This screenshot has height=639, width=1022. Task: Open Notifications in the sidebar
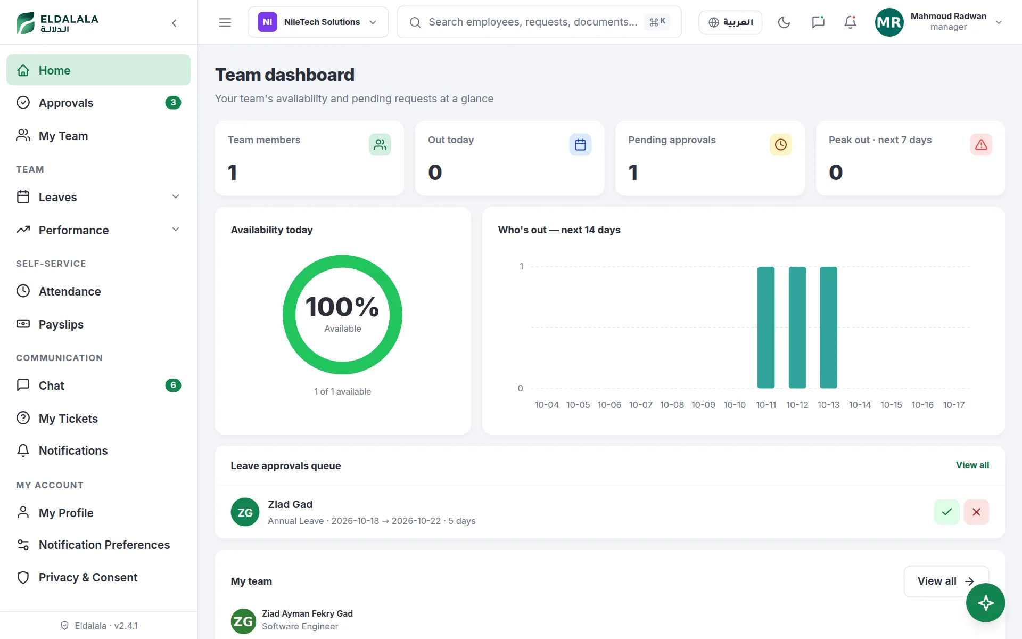(x=98, y=450)
